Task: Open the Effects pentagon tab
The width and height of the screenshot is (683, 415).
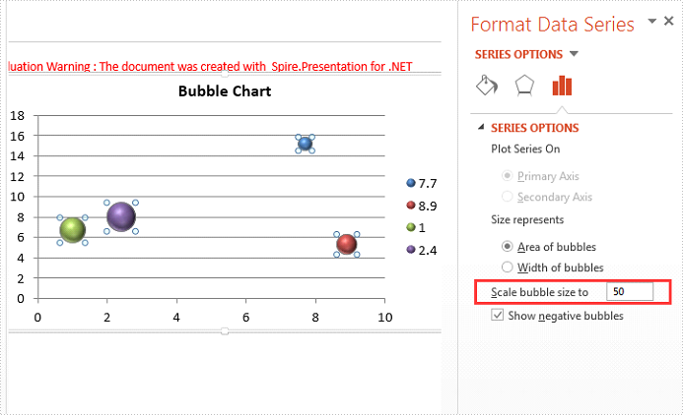Action: tap(524, 86)
